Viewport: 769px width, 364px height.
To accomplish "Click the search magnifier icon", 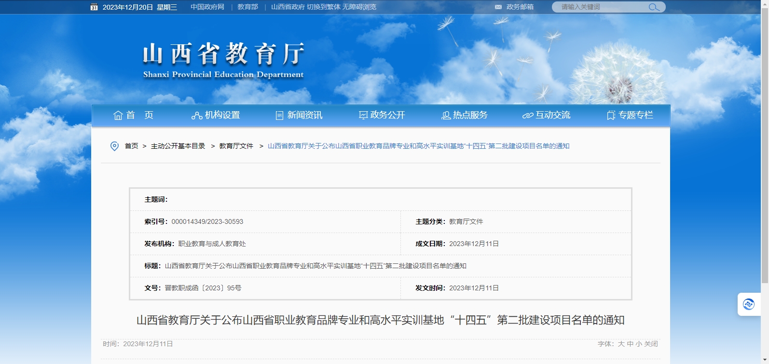I will [654, 7].
